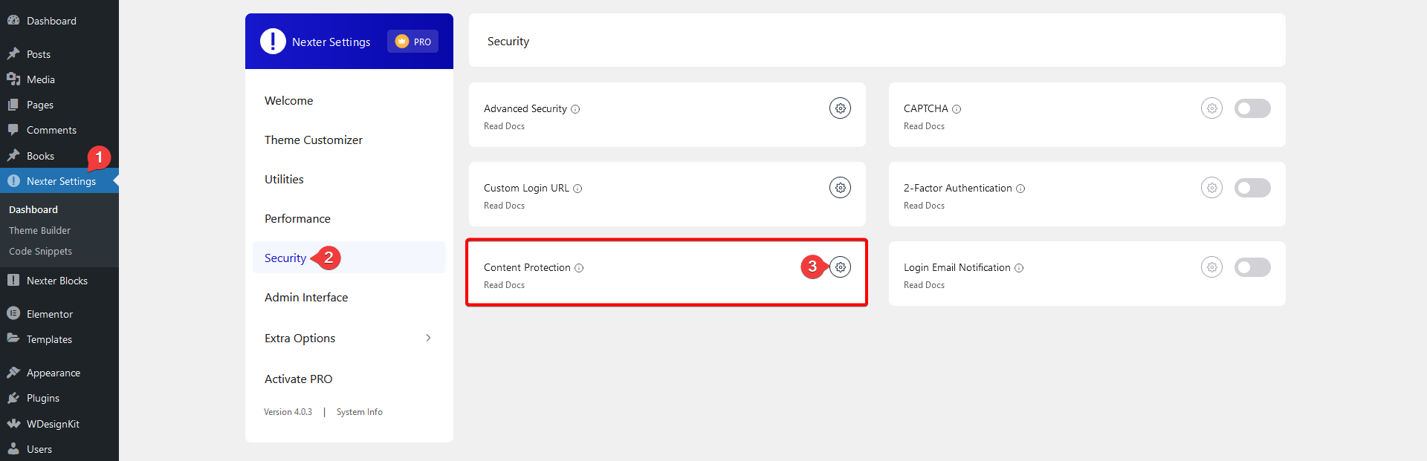Click the Plugins plug icon
The height and width of the screenshot is (461, 1427).
click(x=13, y=398)
